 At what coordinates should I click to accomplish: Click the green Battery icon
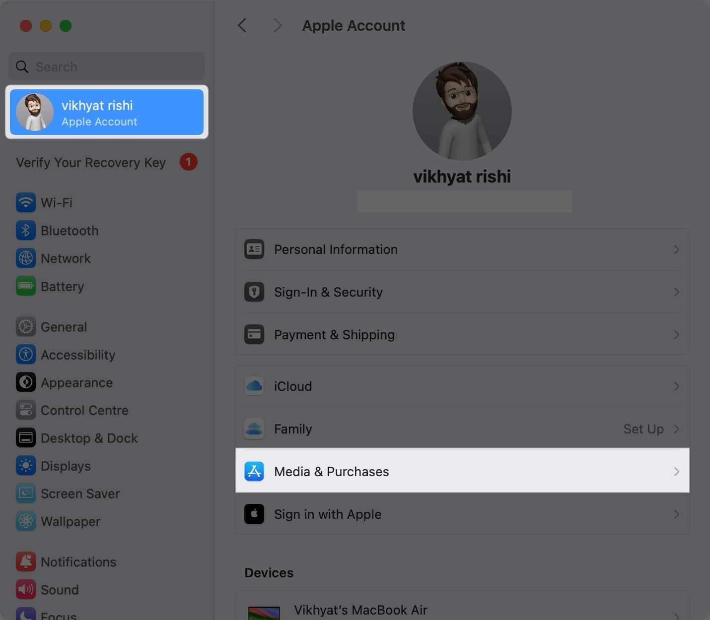[x=26, y=286]
